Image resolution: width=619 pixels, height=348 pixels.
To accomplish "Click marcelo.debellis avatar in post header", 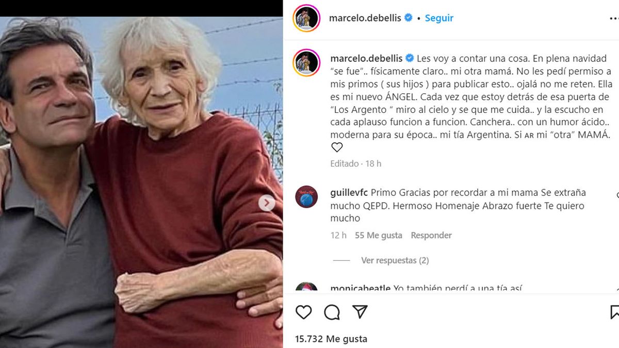I will coord(306,18).
